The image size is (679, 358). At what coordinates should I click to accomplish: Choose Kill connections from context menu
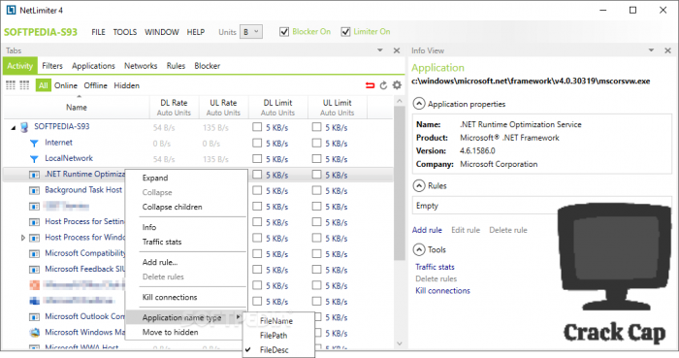click(170, 298)
